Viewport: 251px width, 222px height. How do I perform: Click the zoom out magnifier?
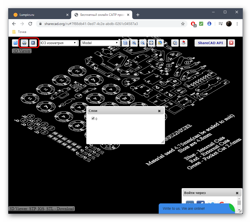143,43
